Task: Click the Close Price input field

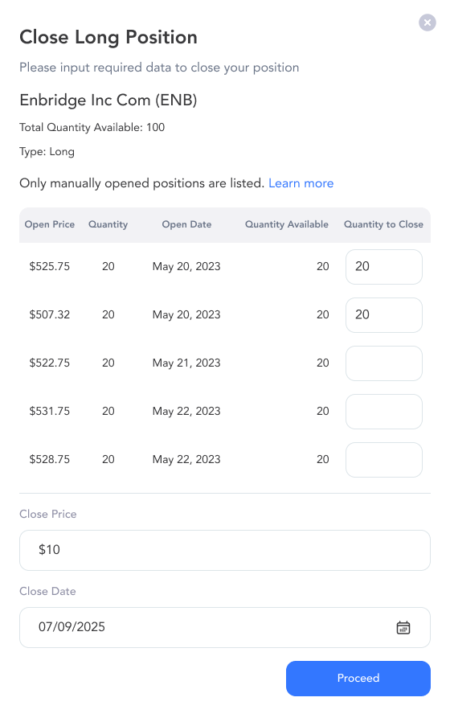Action: [x=224, y=550]
